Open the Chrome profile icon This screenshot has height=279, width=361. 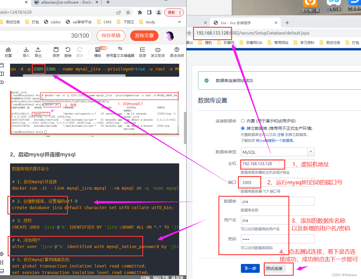[x=159, y=12]
